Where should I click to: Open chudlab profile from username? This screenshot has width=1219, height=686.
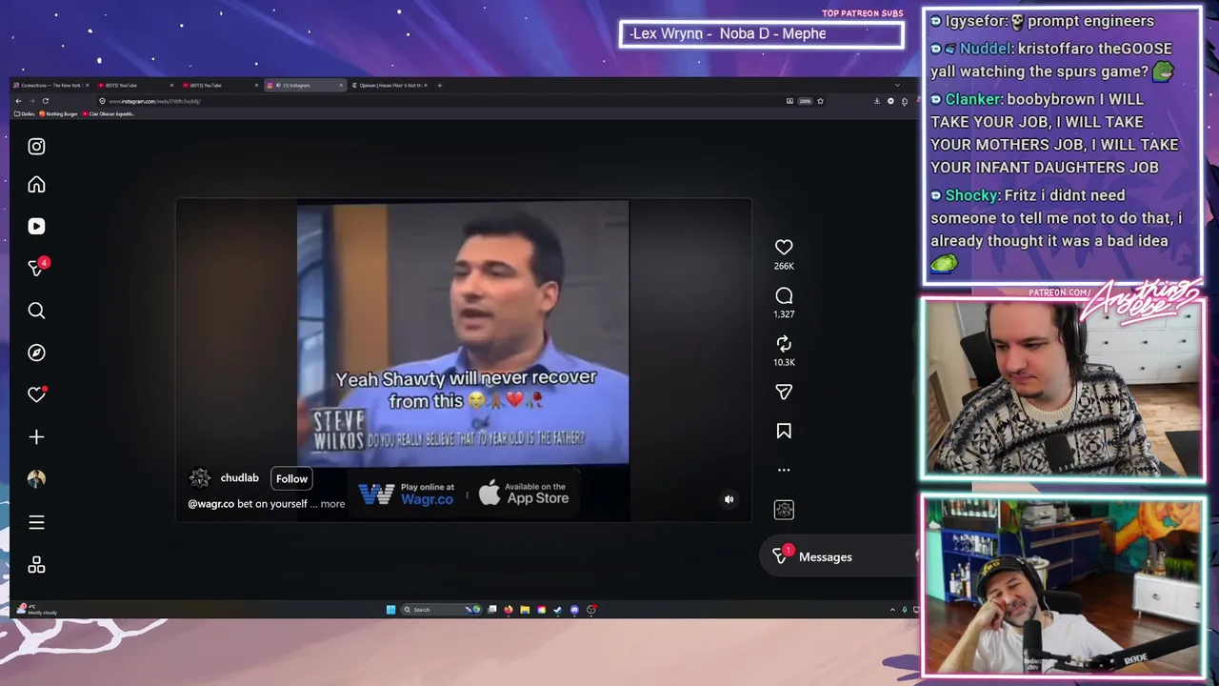[239, 478]
